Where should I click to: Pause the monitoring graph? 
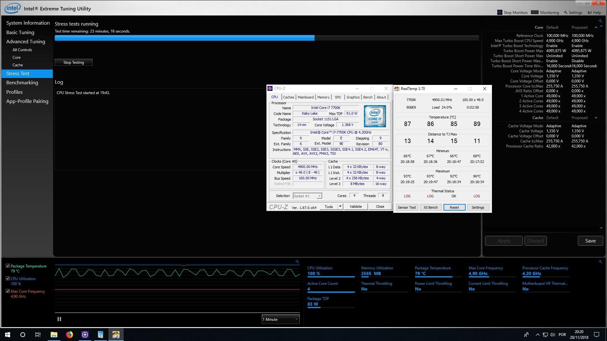click(59, 319)
